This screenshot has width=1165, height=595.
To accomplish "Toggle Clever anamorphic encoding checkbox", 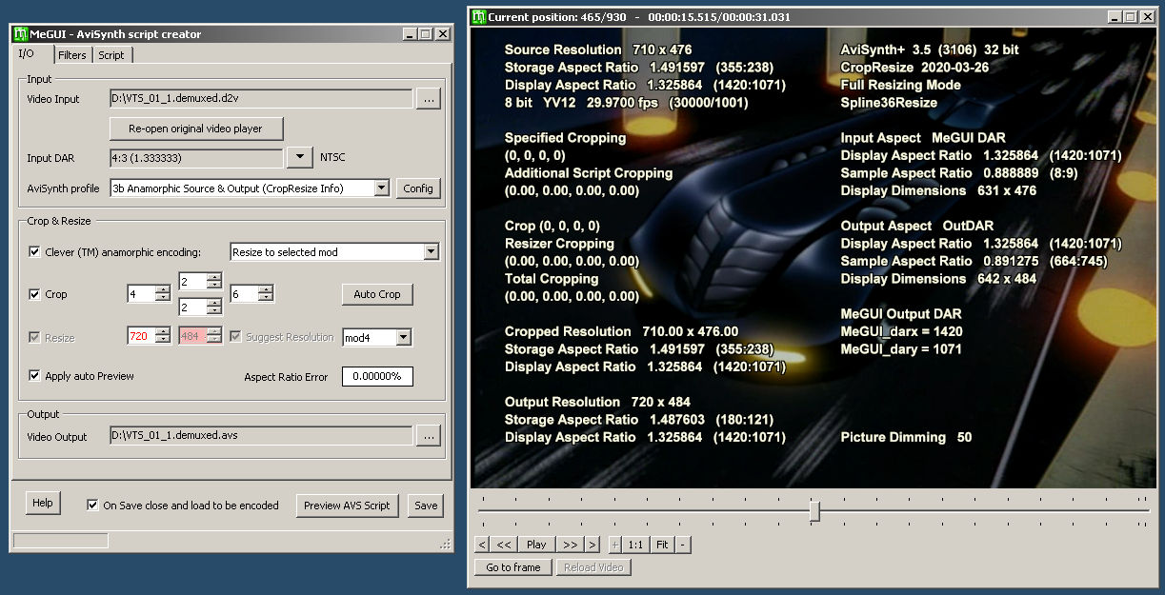I will 35,252.
